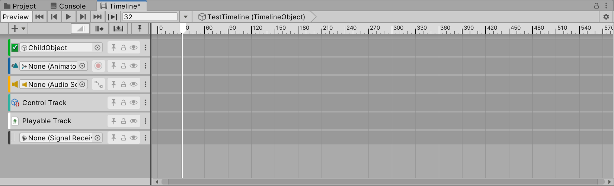The width and height of the screenshot is (614, 186).
Task: Click the frame number field
Action: coord(150,17)
